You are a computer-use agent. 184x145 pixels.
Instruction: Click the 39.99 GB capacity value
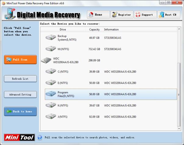click(x=94, y=72)
